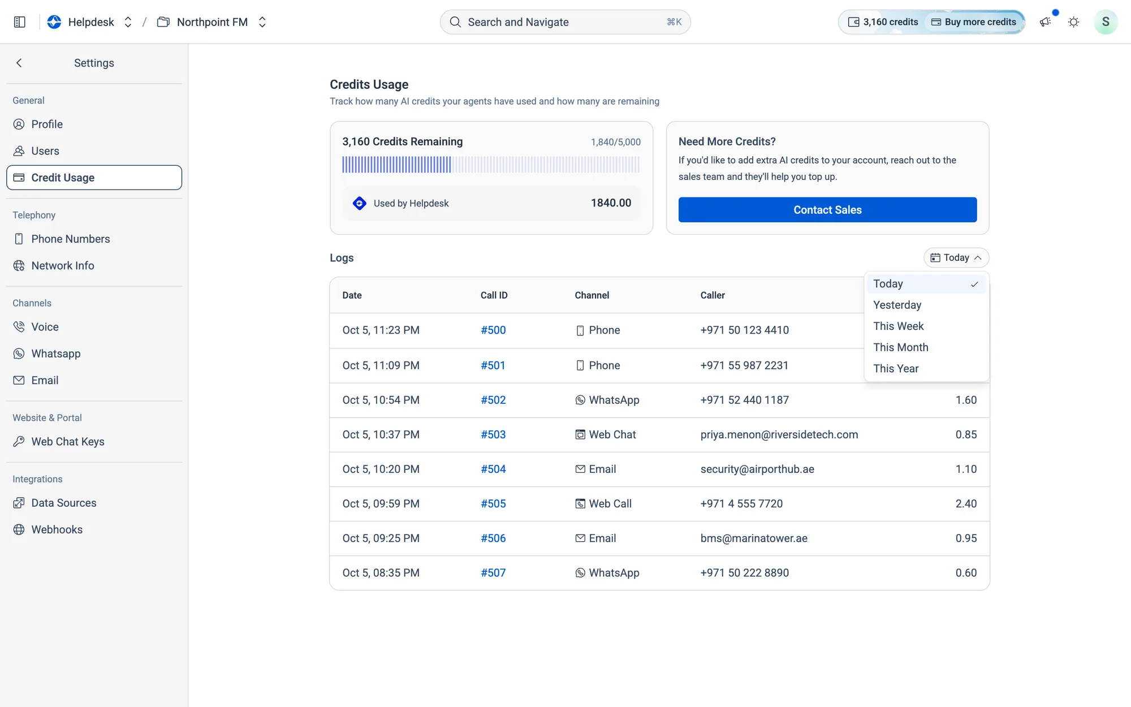Select This Year filter option

[x=926, y=369]
